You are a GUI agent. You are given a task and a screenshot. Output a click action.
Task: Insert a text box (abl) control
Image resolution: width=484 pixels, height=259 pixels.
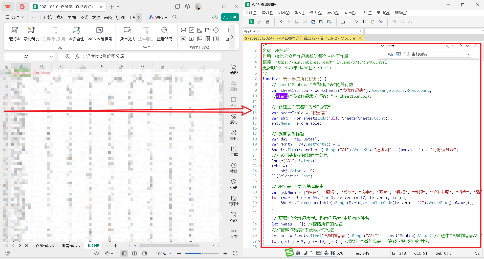184,39
